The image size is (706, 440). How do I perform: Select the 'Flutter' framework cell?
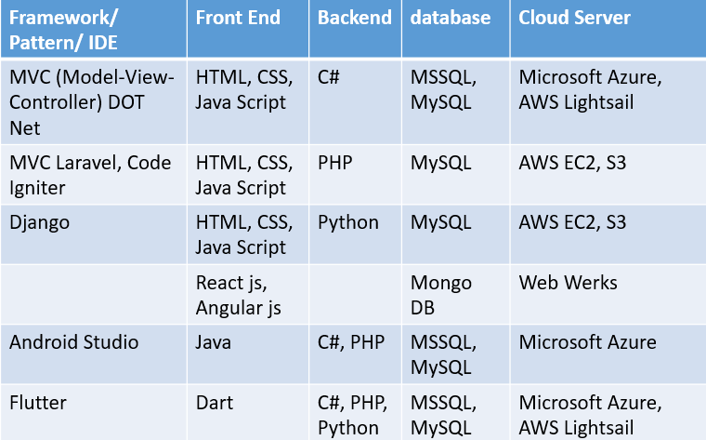coord(94,412)
